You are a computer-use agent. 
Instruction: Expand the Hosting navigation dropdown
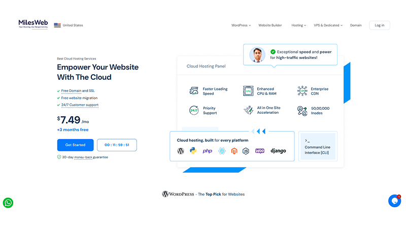click(298, 25)
